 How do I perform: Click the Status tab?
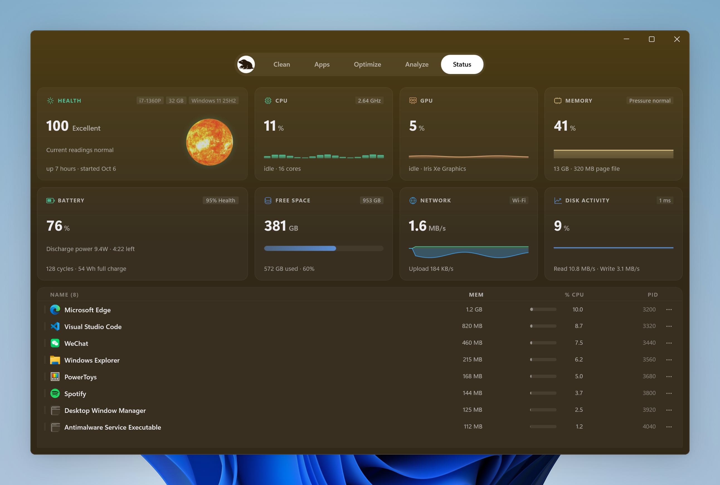(462, 64)
